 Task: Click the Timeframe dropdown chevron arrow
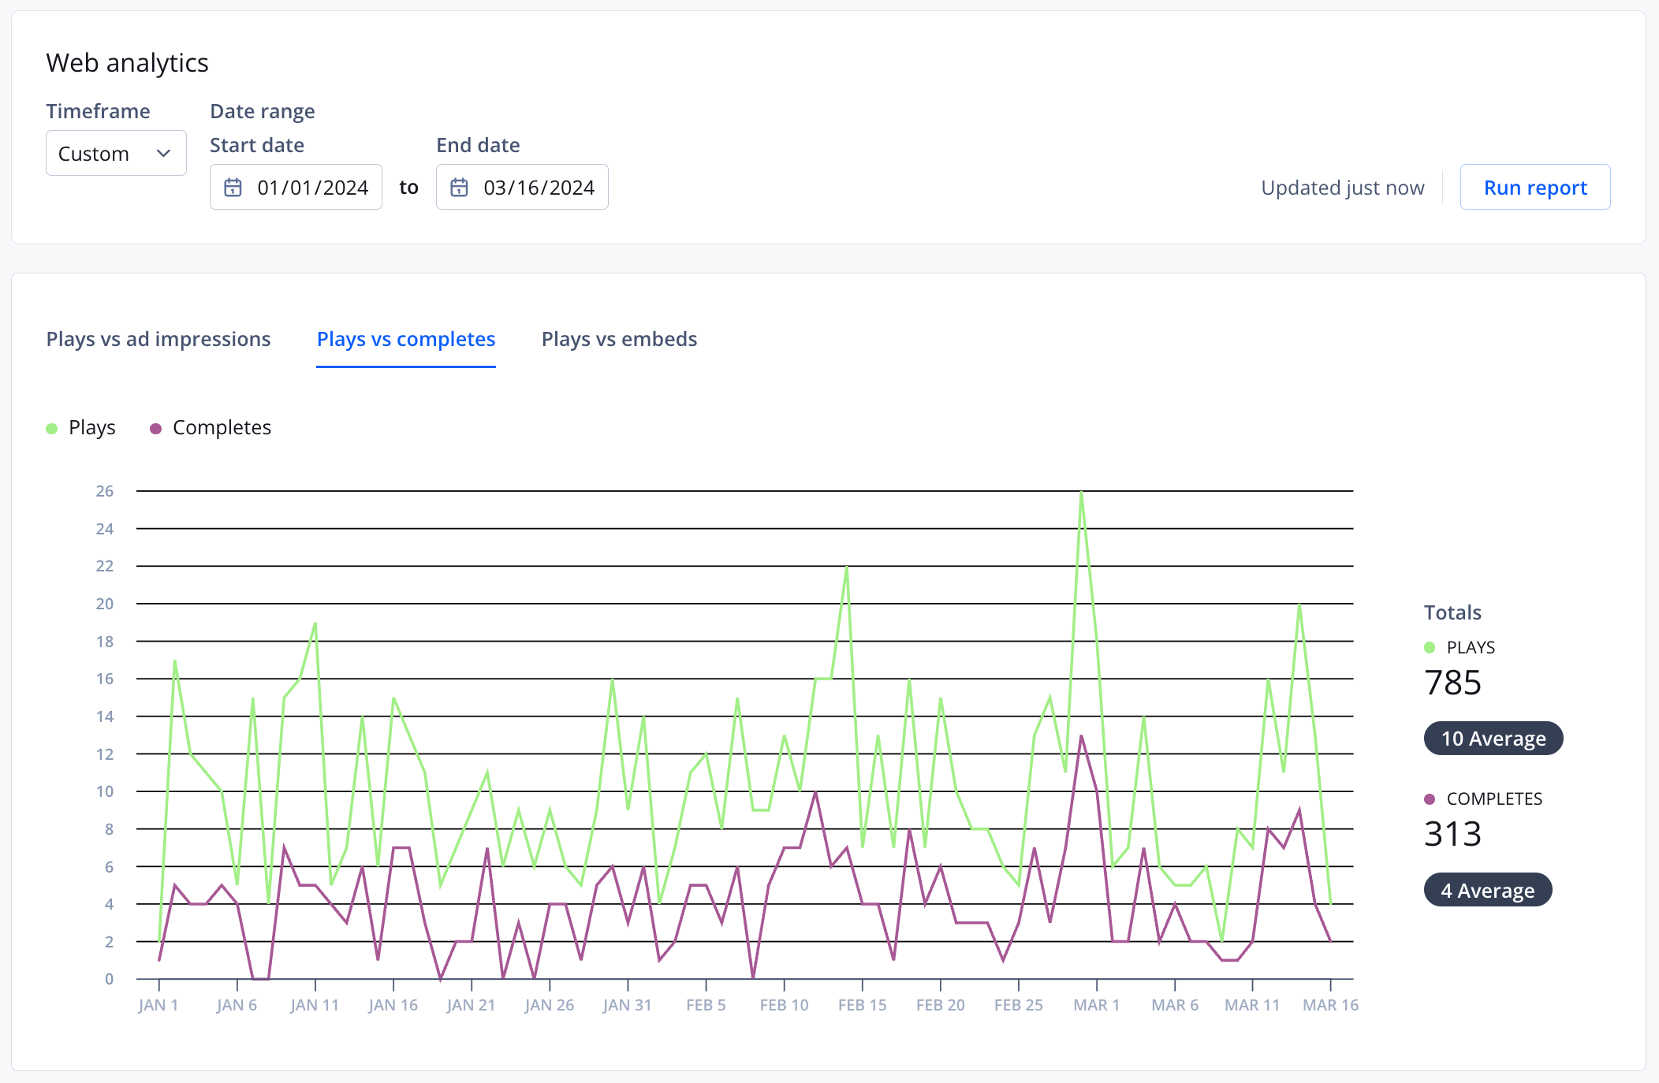(164, 153)
